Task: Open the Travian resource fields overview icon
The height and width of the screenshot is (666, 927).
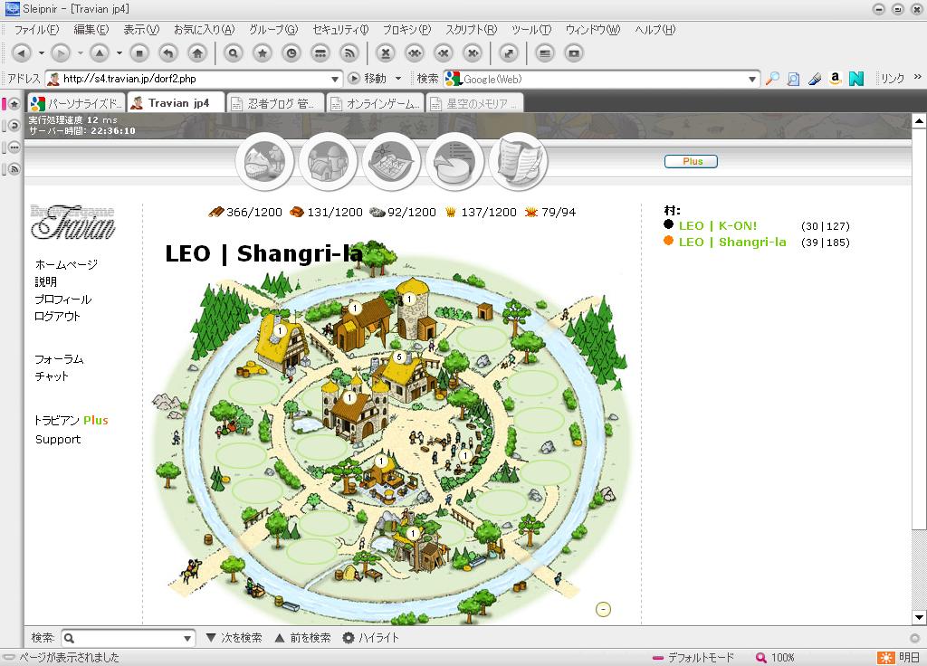Action: tap(265, 161)
